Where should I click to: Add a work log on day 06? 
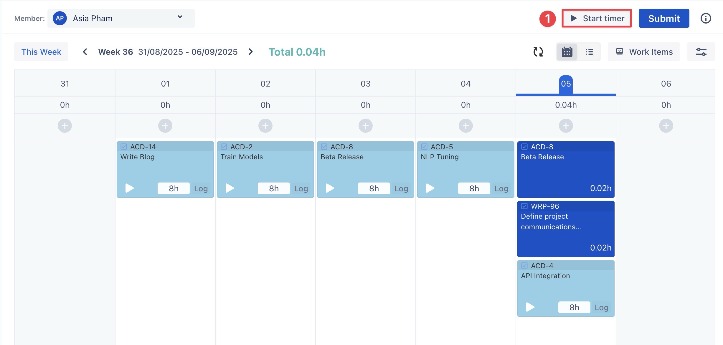[666, 126]
